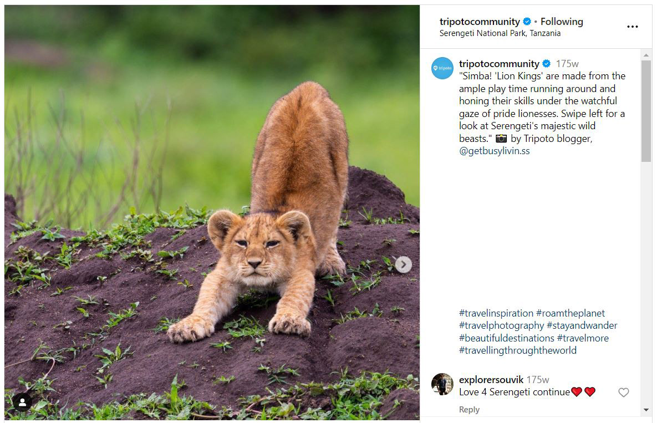Click tripoto avatar beside the caption

tap(442, 68)
